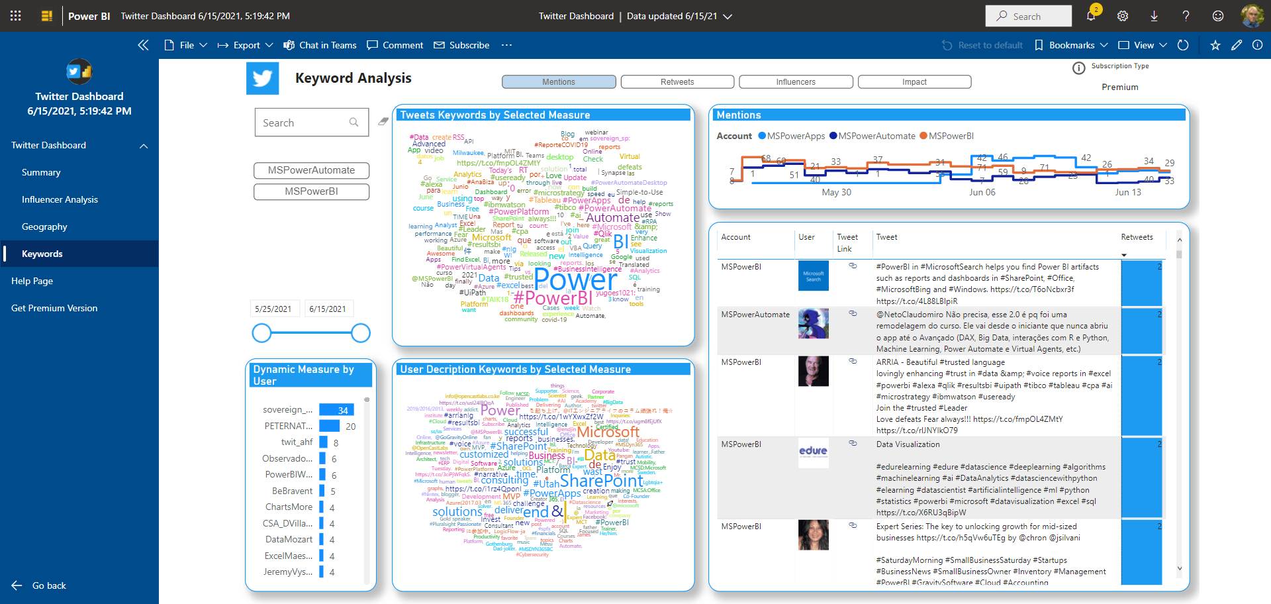Open the File menu dropdown

186,45
